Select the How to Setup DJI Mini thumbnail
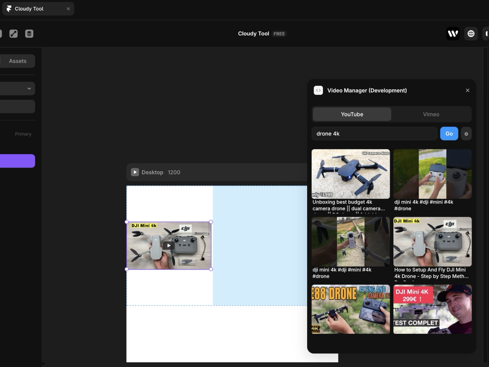The height and width of the screenshot is (367, 489). coord(432,242)
